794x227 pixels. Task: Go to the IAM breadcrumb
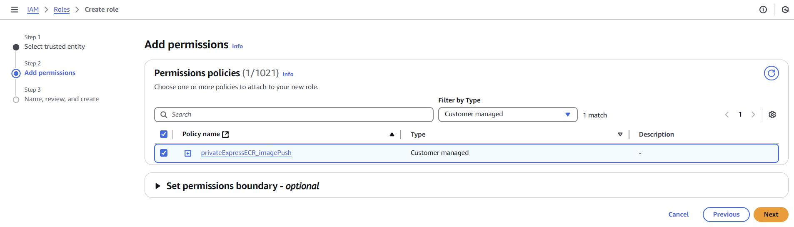(33, 10)
